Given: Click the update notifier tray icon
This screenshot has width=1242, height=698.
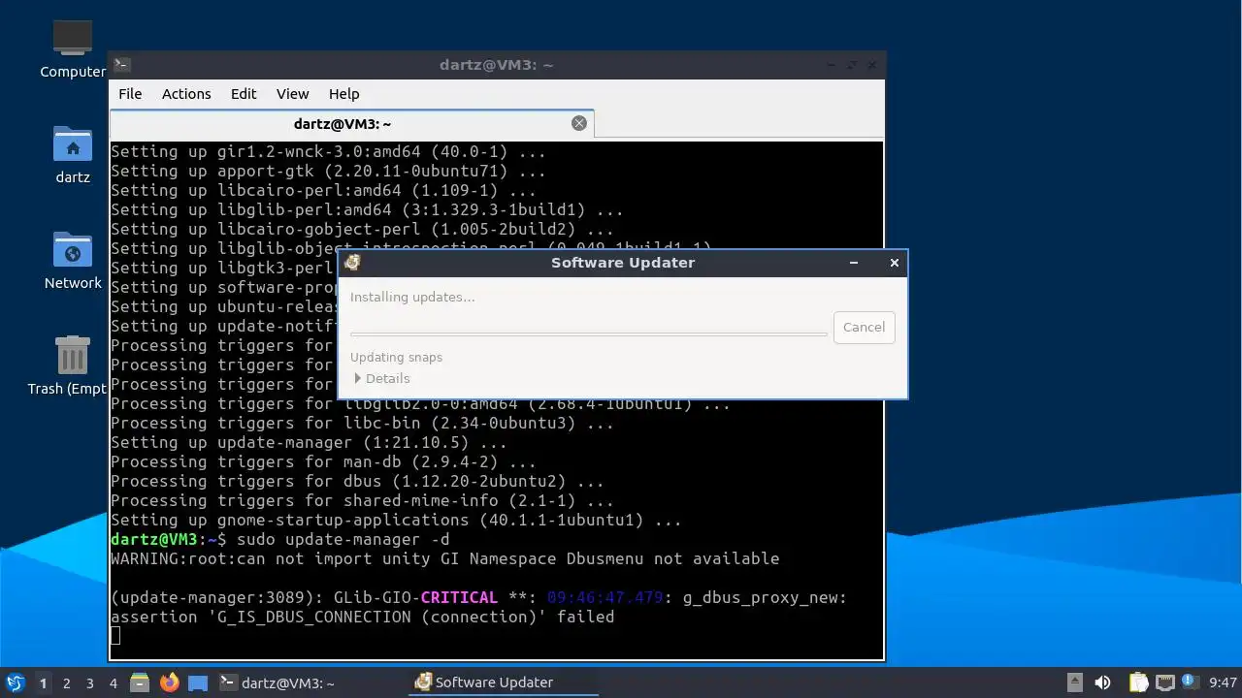Looking at the screenshot, I should 1188,682.
